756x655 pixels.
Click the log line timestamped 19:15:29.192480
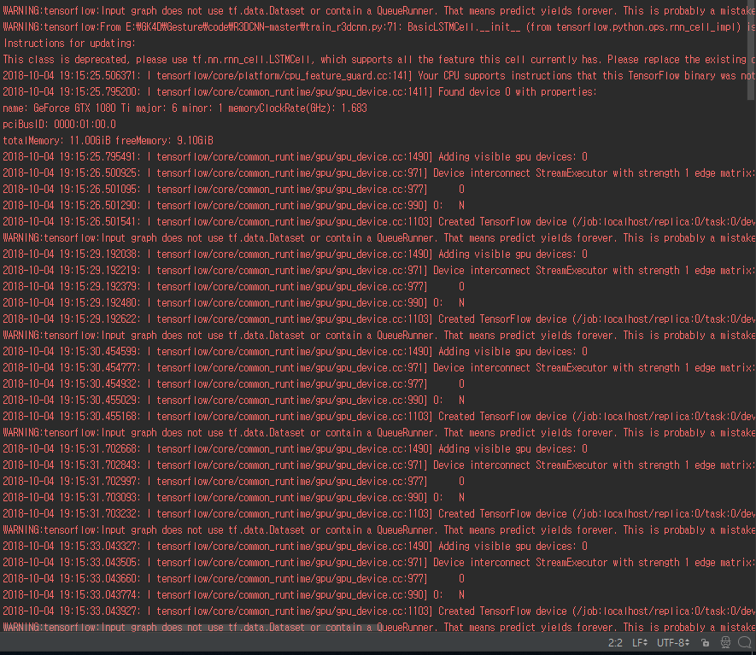[x=234, y=302]
